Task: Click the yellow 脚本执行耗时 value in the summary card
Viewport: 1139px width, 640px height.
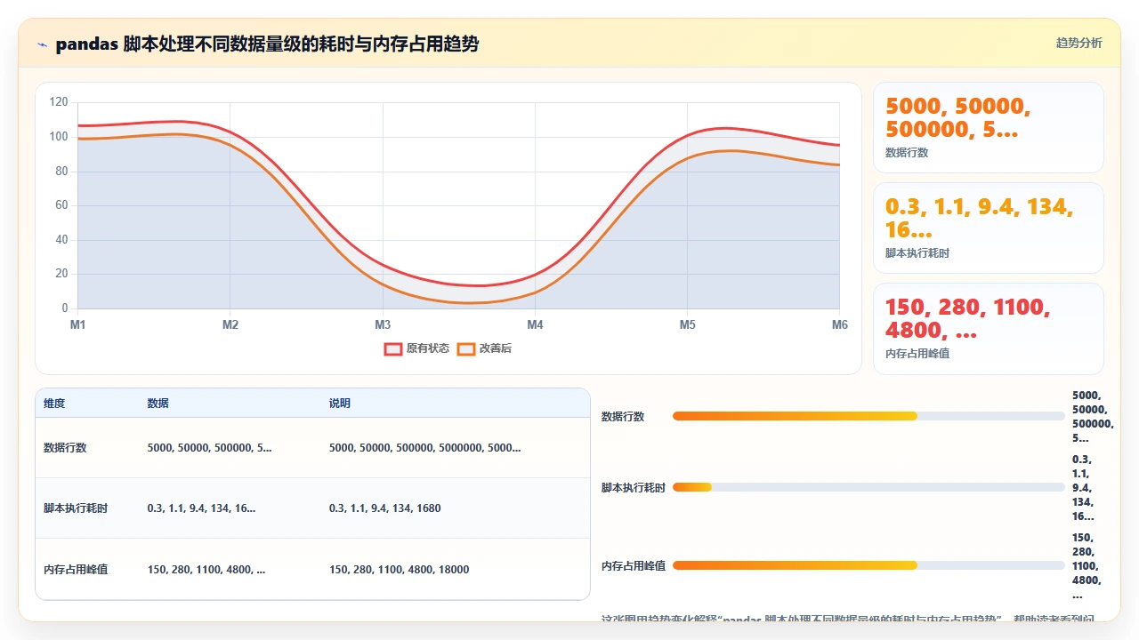Action: (980, 219)
